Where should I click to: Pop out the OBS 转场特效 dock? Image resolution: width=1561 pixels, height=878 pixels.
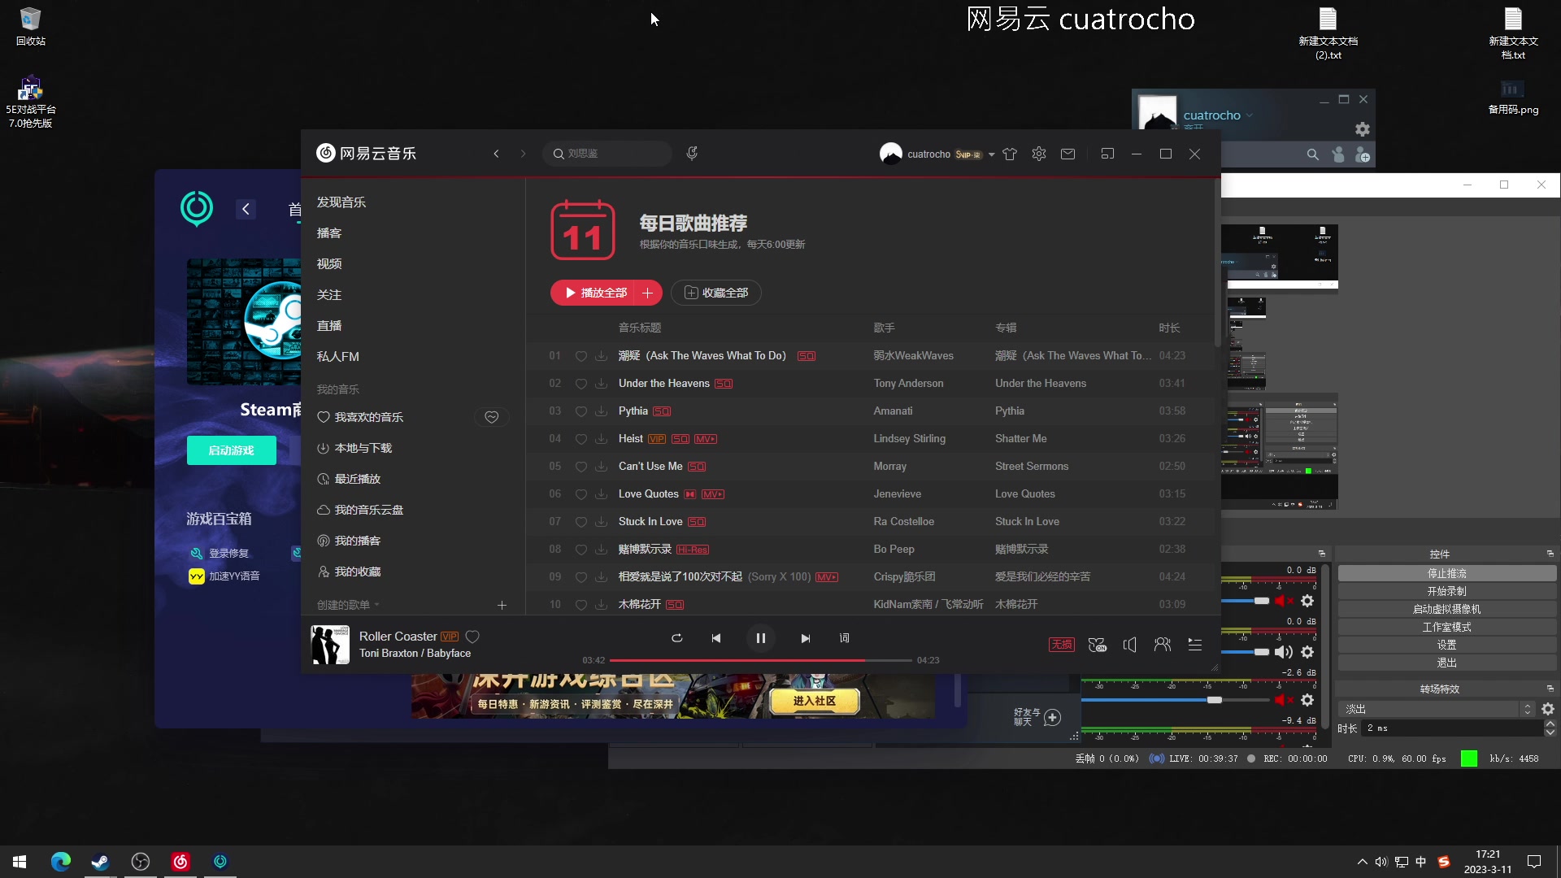pyautogui.click(x=1550, y=689)
